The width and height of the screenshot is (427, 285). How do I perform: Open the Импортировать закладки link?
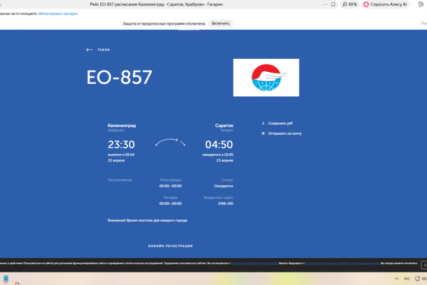(x=58, y=13)
